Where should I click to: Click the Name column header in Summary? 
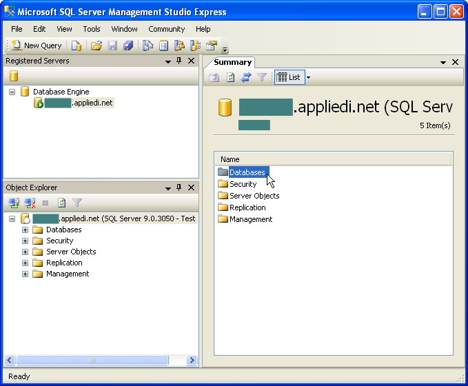(x=333, y=159)
